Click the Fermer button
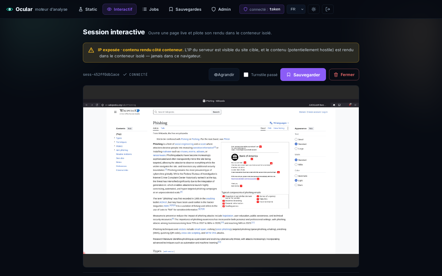442x276 pixels. pyautogui.click(x=344, y=75)
